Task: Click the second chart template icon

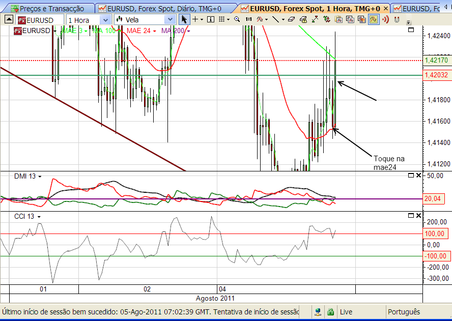Action: click(x=350, y=20)
